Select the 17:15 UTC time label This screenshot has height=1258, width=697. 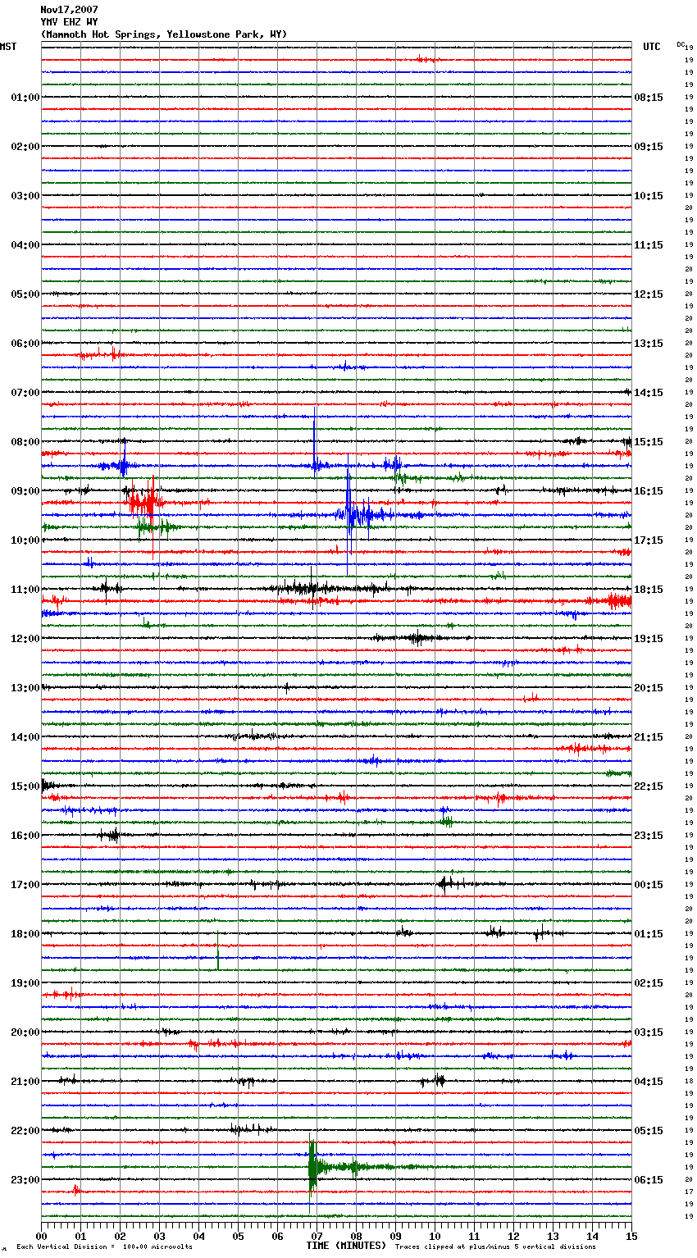[x=649, y=540]
